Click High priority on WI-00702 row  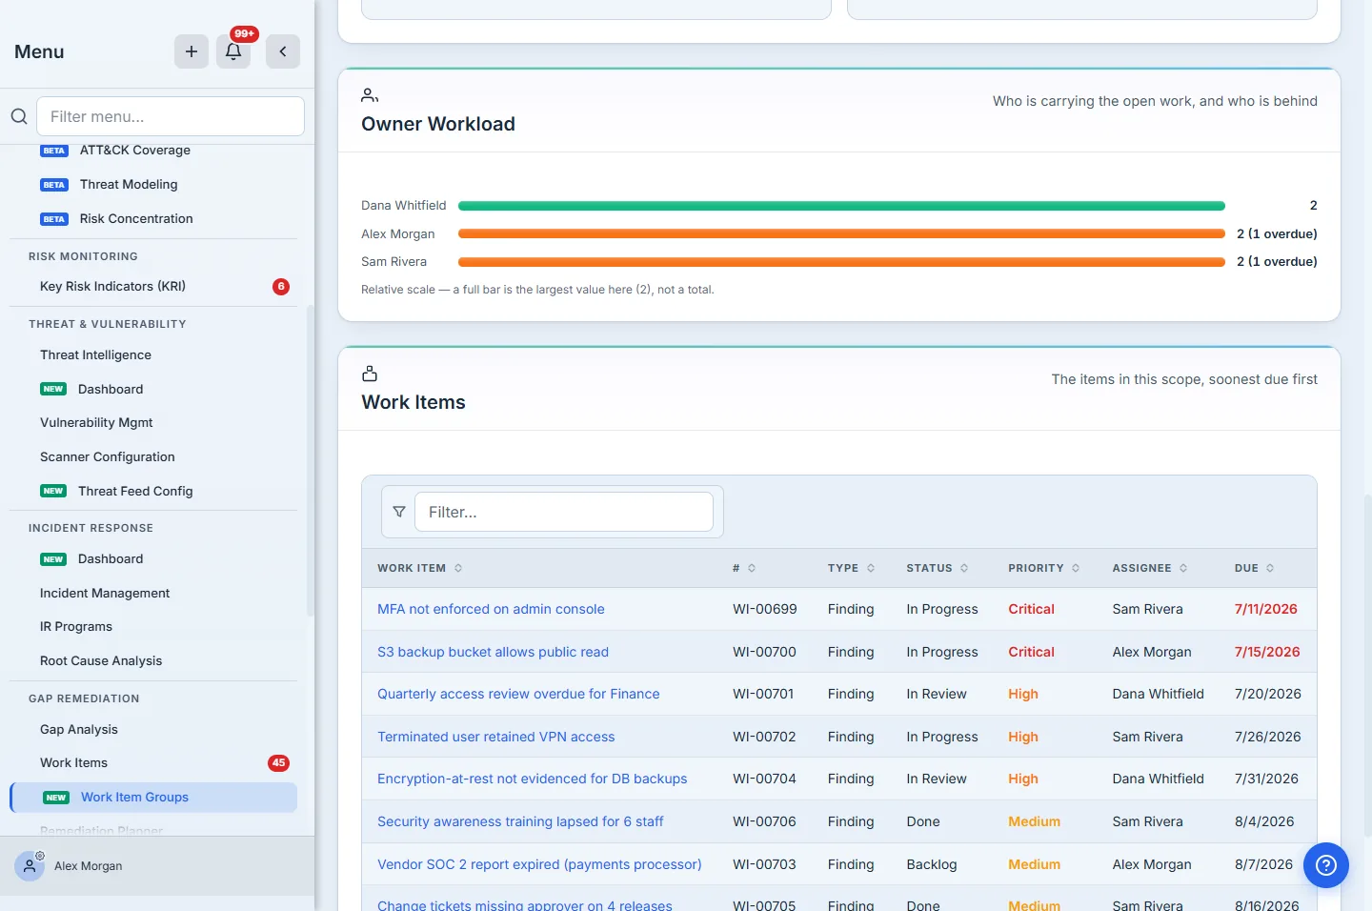point(1023,738)
